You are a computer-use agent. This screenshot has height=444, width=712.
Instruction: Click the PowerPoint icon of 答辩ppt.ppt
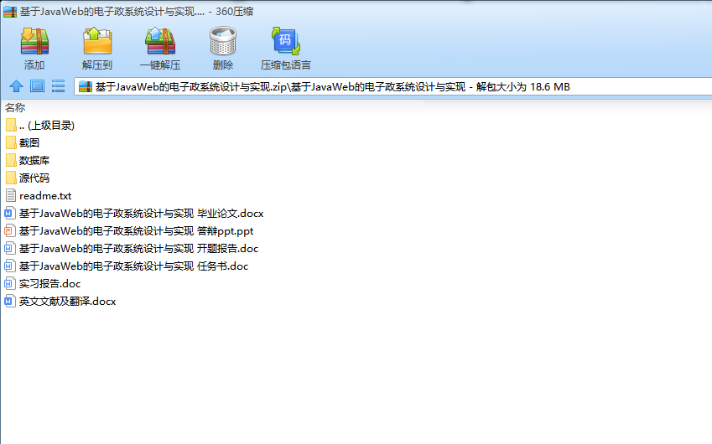10,231
